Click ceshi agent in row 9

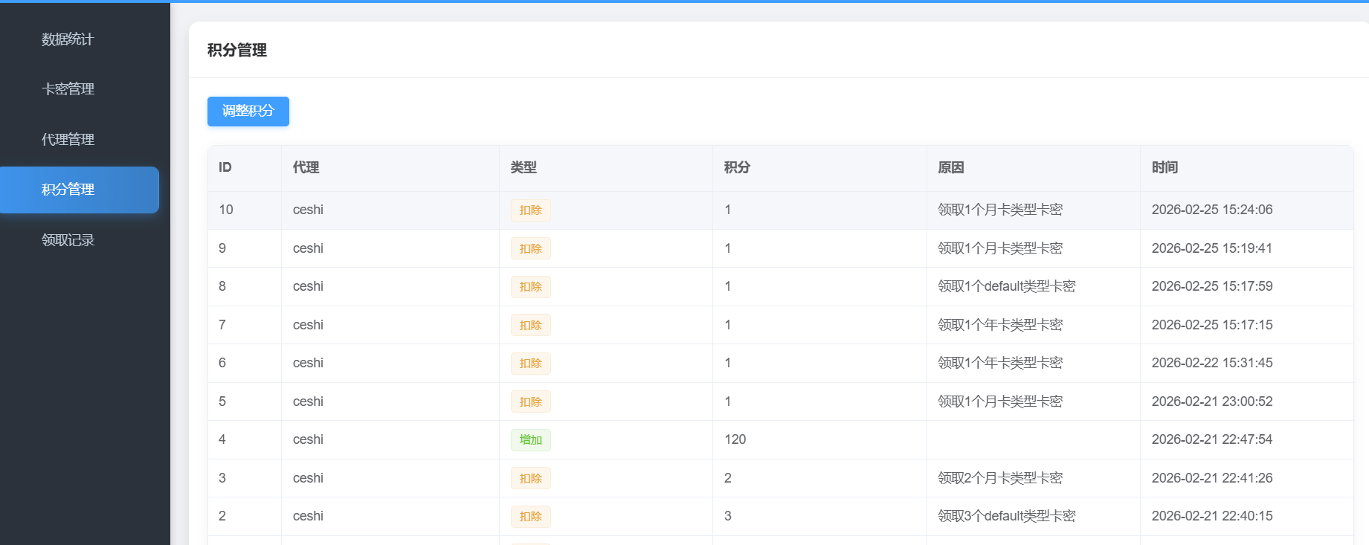point(308,248)
